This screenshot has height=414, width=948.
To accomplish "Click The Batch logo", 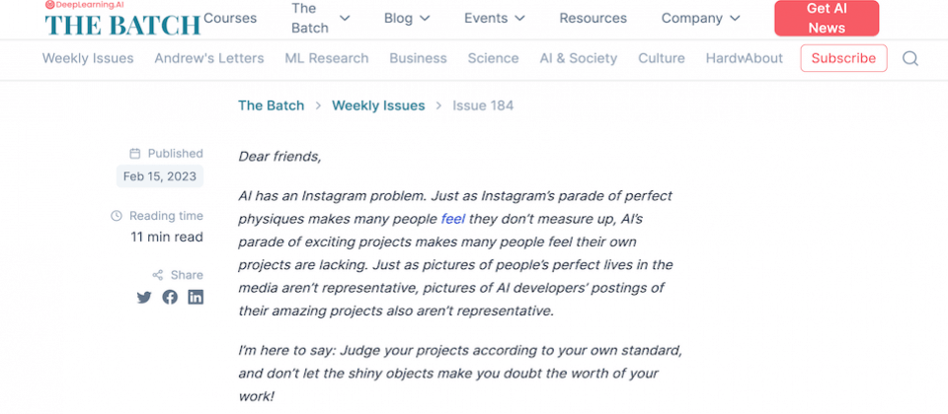I will tap(122, 25).
